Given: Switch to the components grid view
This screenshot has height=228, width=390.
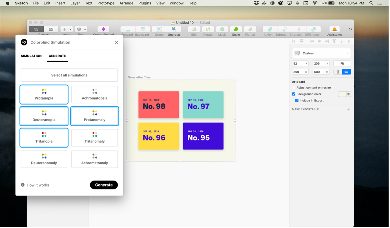Looking at the screenshot, I should pos(51,29).
